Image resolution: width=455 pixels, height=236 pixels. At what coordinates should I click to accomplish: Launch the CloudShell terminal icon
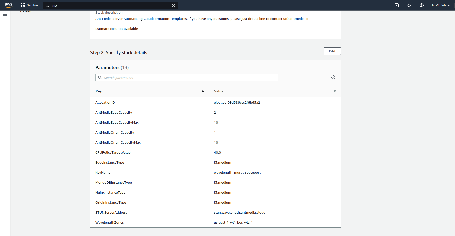coord(397,5)
